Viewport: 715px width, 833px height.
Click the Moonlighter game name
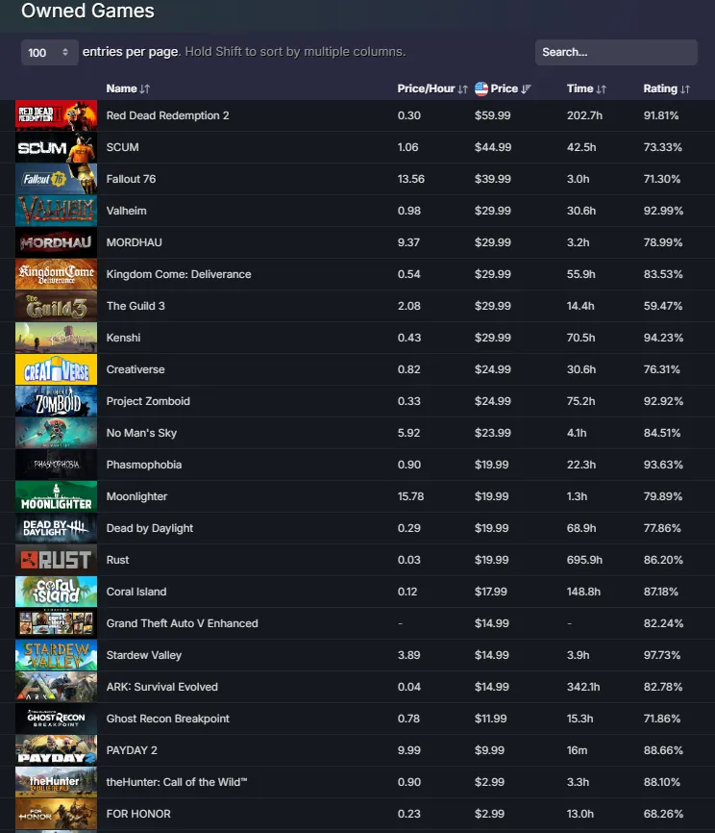(136, 496)
